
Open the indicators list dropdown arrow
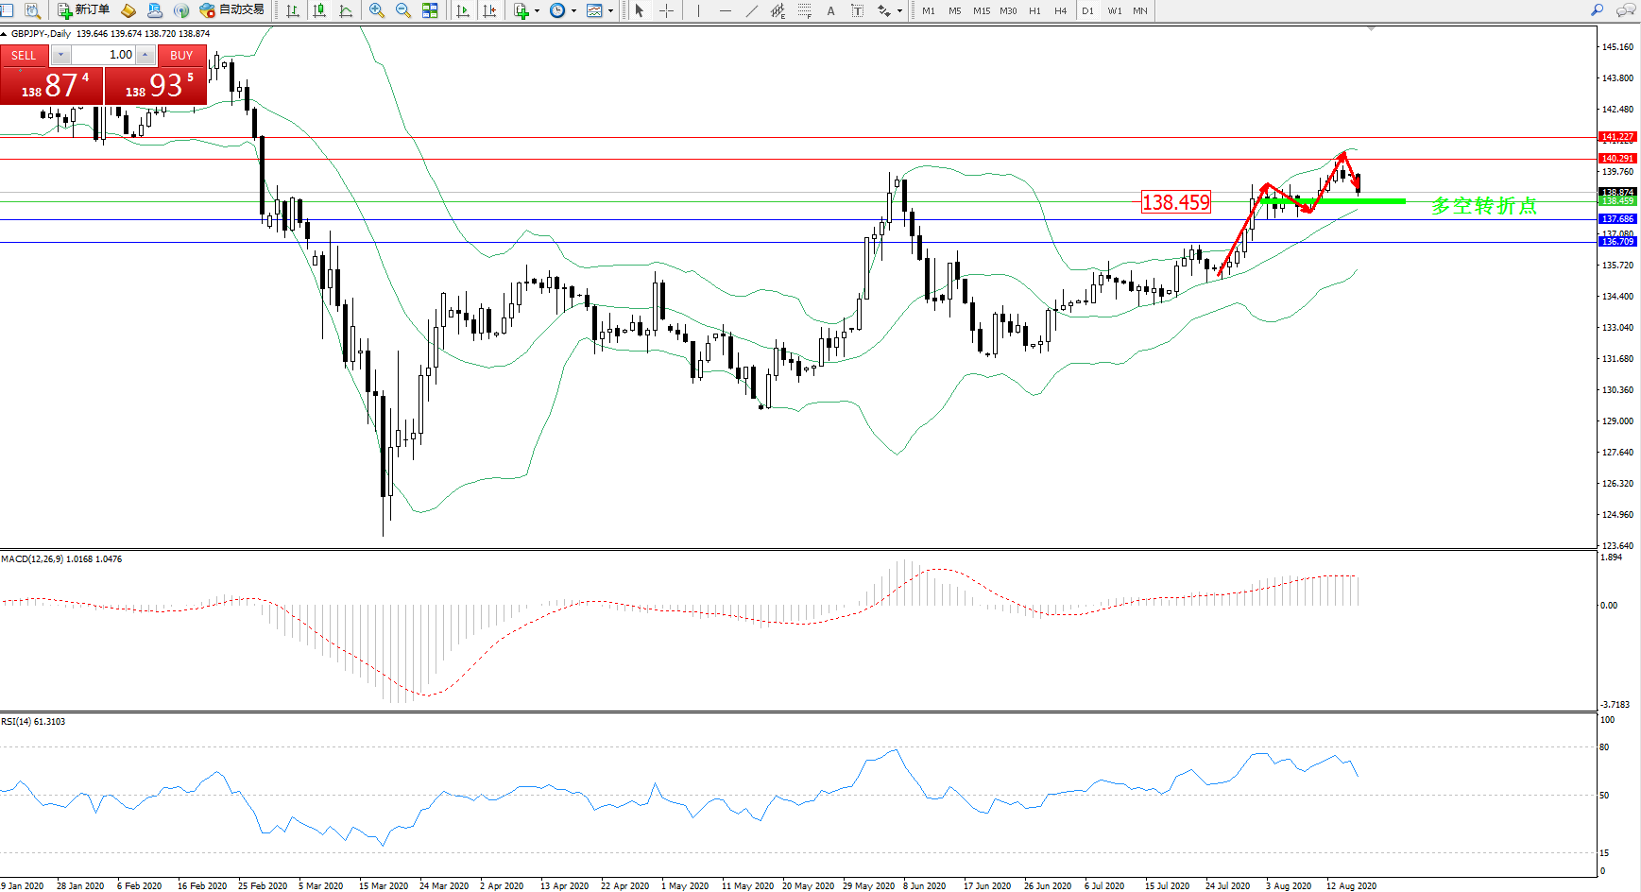[538, 11]
